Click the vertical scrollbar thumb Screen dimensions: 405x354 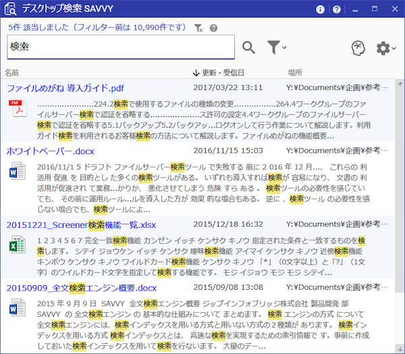tap(400, 191)
